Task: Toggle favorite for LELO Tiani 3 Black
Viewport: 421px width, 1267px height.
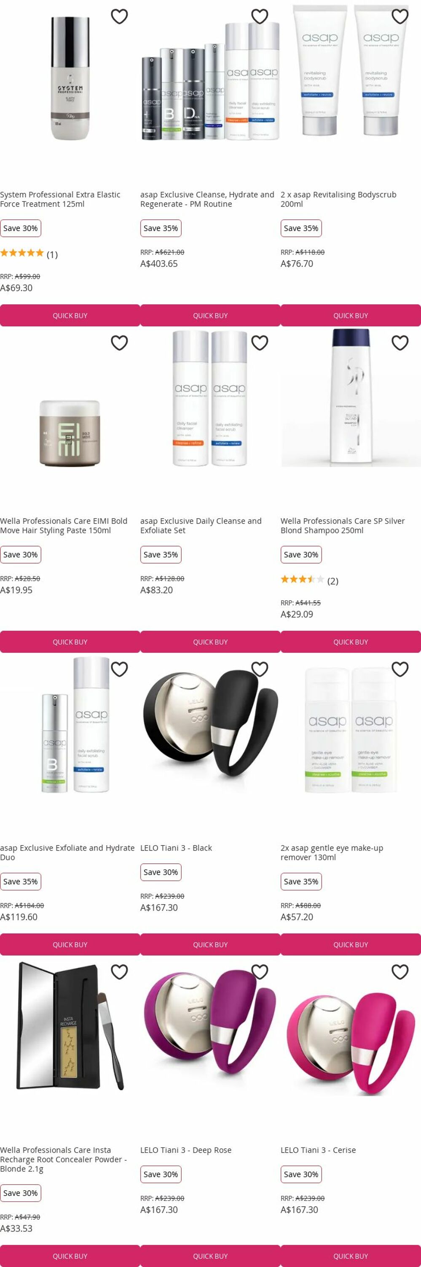Action: click(260, 669)
